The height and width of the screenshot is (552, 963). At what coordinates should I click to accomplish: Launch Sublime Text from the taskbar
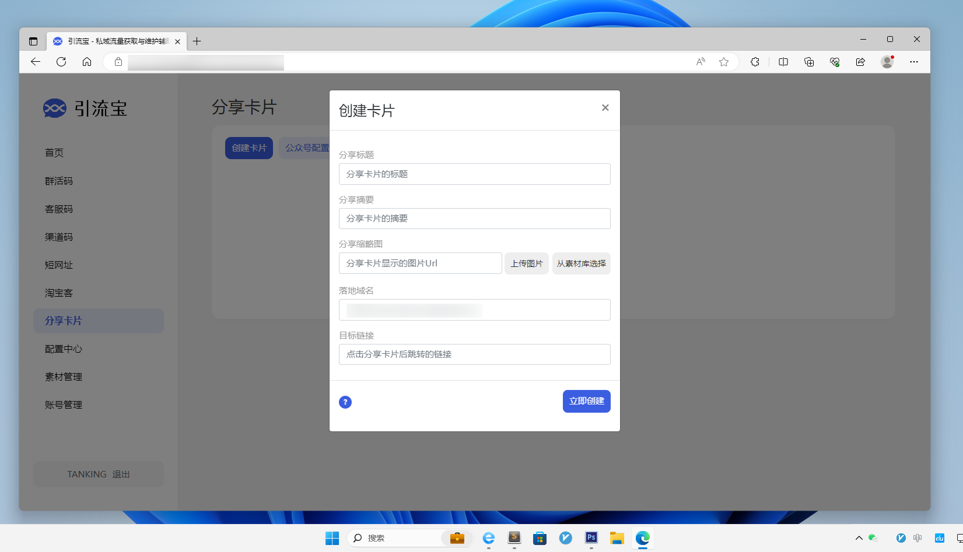(x=514, y=538)
